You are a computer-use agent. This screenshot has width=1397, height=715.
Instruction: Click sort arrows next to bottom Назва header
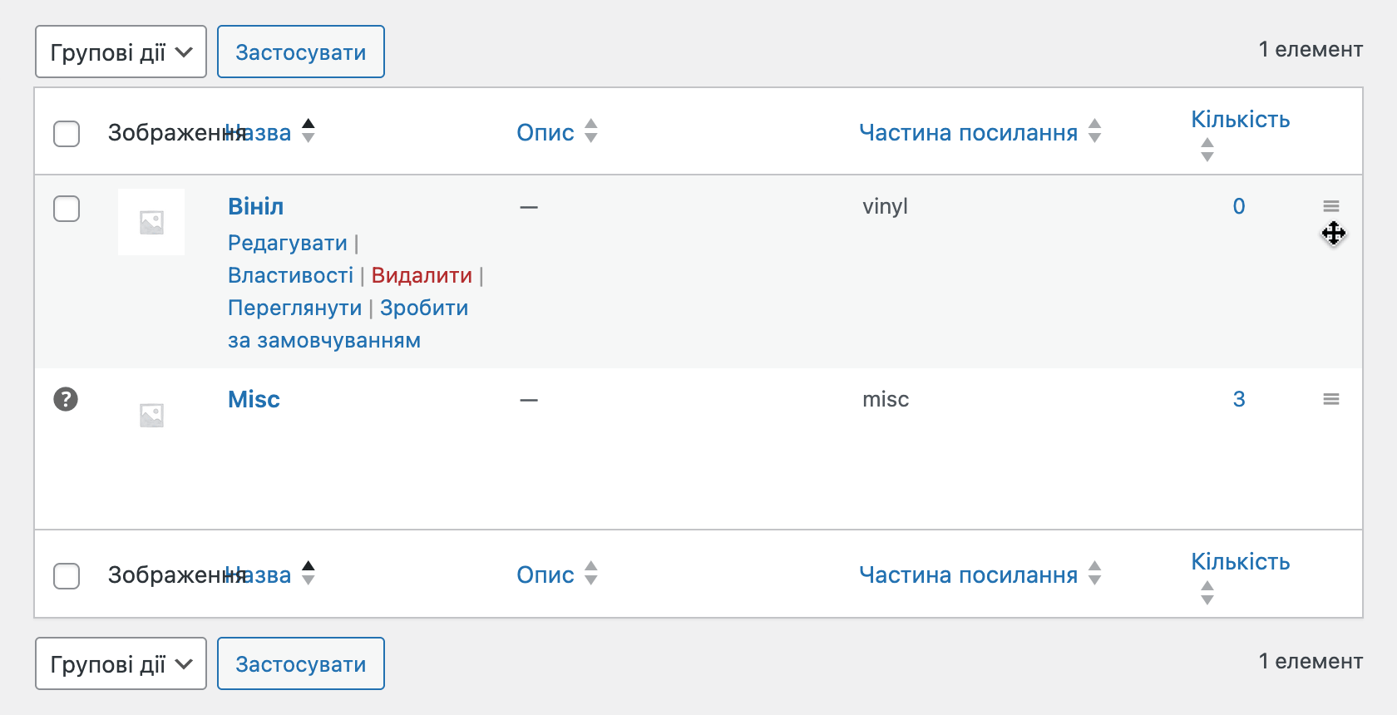point(309,573)
